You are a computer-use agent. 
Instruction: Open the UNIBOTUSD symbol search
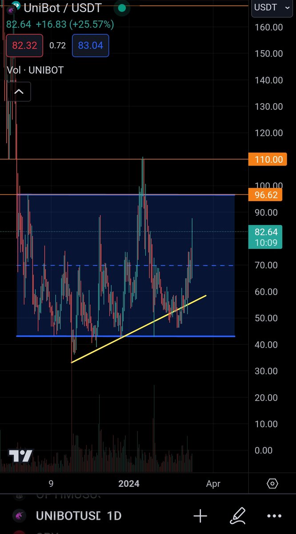click(68, 516)
